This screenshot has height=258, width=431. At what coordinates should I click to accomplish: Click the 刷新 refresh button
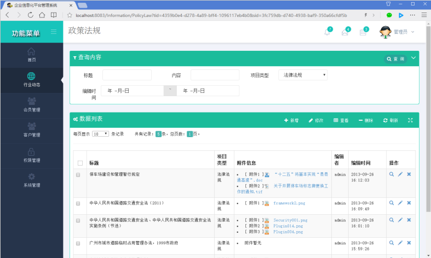pyautogui.click(x=390, y=120)
